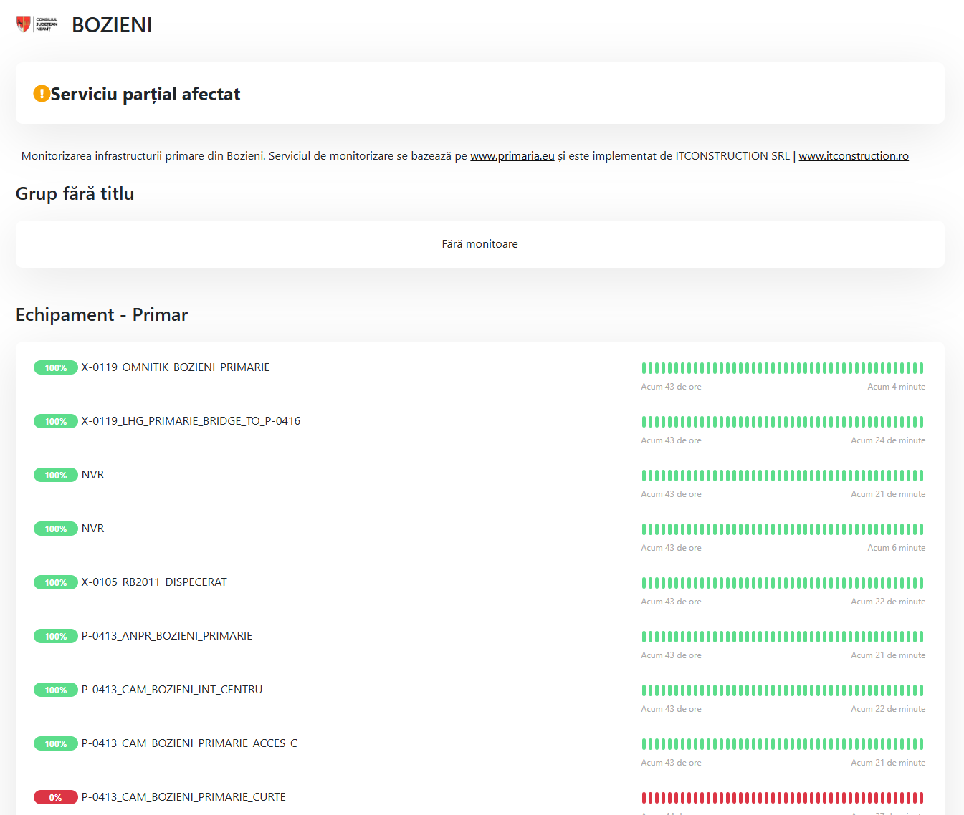Click 100% badge of first NVR monitor
This screenshot has height=815, width=964.
click(55, 476)
